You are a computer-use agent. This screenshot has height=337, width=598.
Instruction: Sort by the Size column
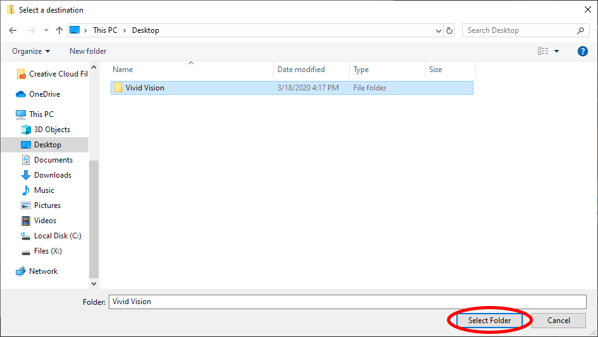(451, 69)
